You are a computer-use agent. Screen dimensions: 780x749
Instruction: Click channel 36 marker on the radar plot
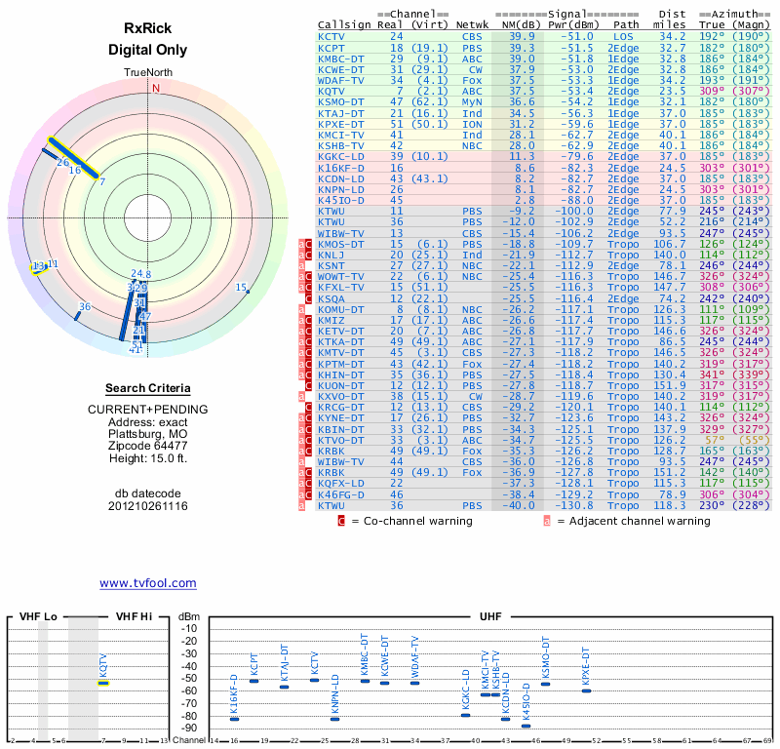tap(77, 317)
